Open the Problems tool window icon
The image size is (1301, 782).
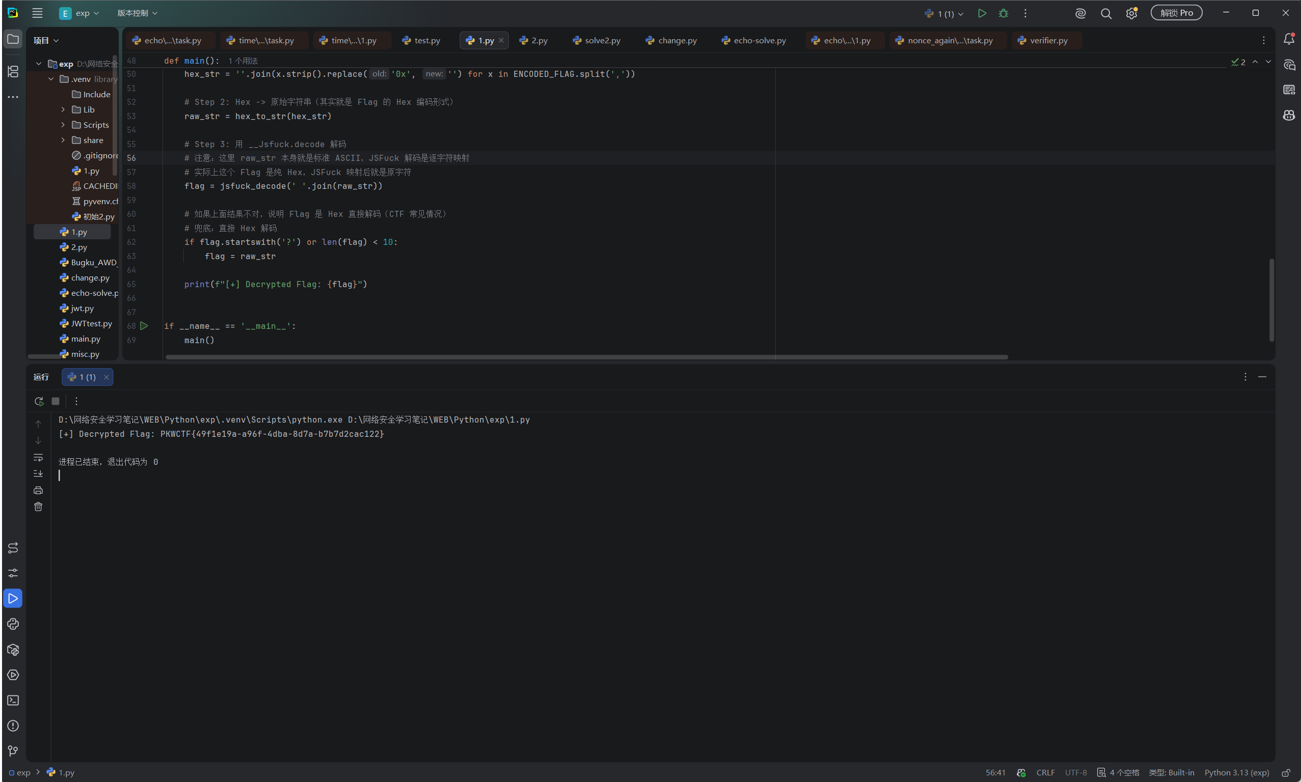pos(13,725)
